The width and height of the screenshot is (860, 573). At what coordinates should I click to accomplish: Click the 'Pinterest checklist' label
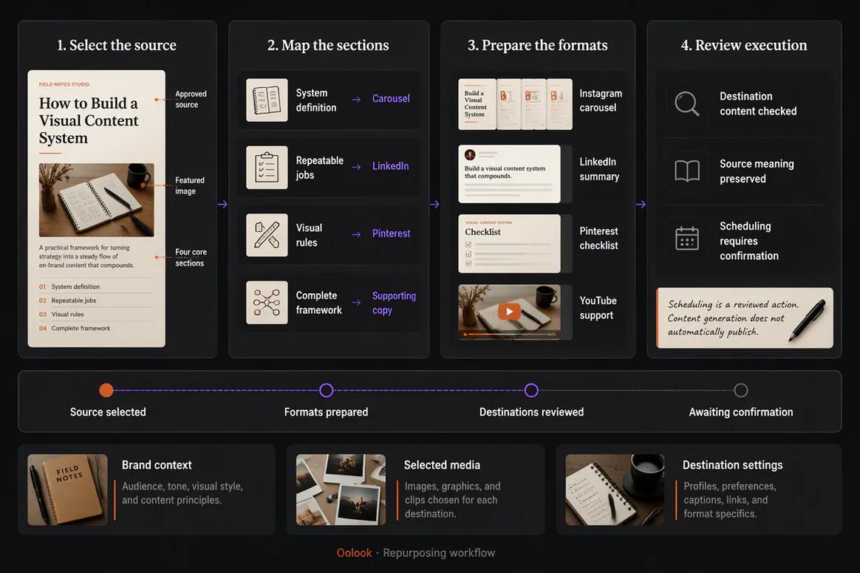[x=599, y=239]
